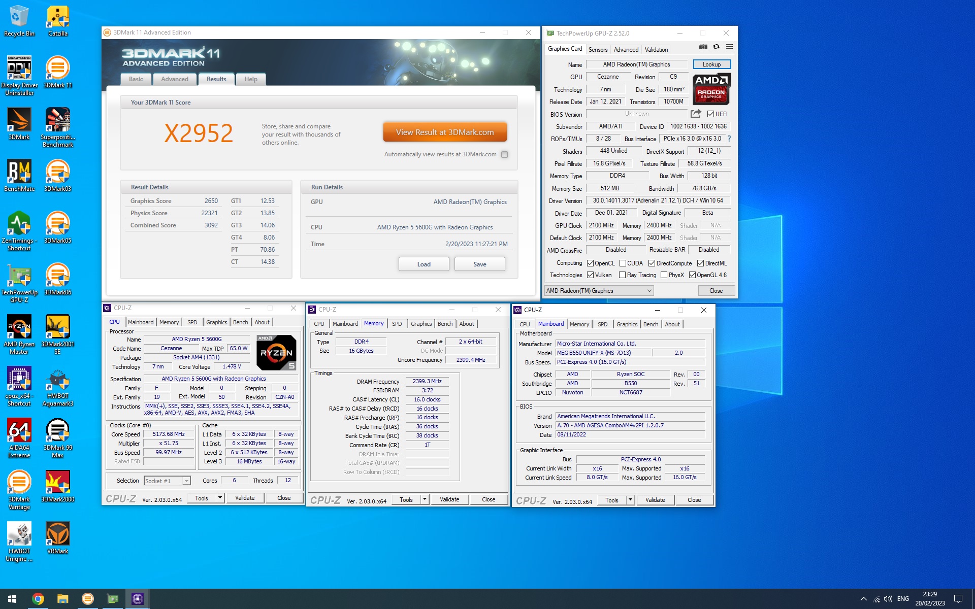Expand Tools dropdown arrow in CPU-Z Mainboard window
975x609 pixels.
pyautogui.click(x=630, y=500)
